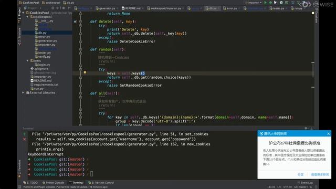Hide the terminal panel using the hide icon
The image size is (336, 189).
coord(311,128)
